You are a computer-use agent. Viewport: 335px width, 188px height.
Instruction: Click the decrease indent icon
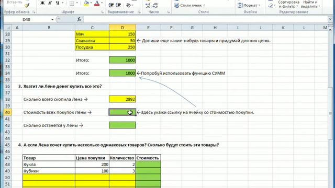[111, 5]
